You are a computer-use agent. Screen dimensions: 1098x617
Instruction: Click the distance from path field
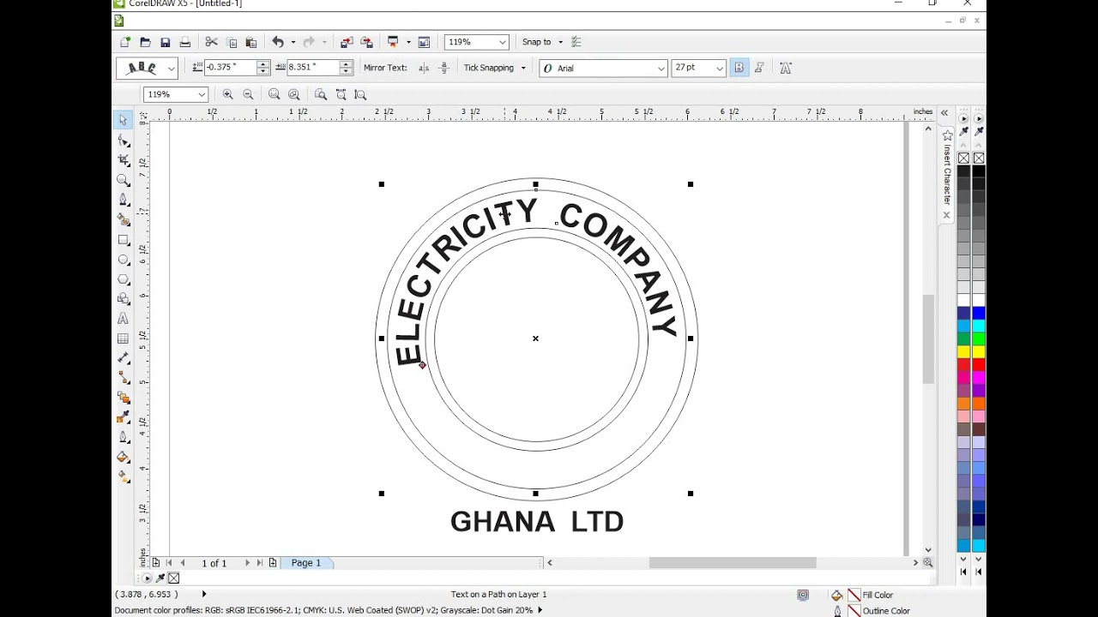(x=231, y=67)
